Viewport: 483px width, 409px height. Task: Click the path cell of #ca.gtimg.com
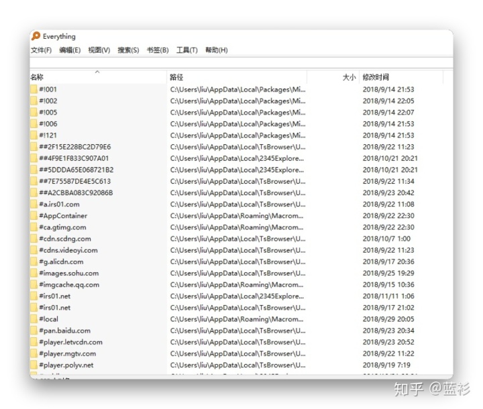[x=237, y=227]
